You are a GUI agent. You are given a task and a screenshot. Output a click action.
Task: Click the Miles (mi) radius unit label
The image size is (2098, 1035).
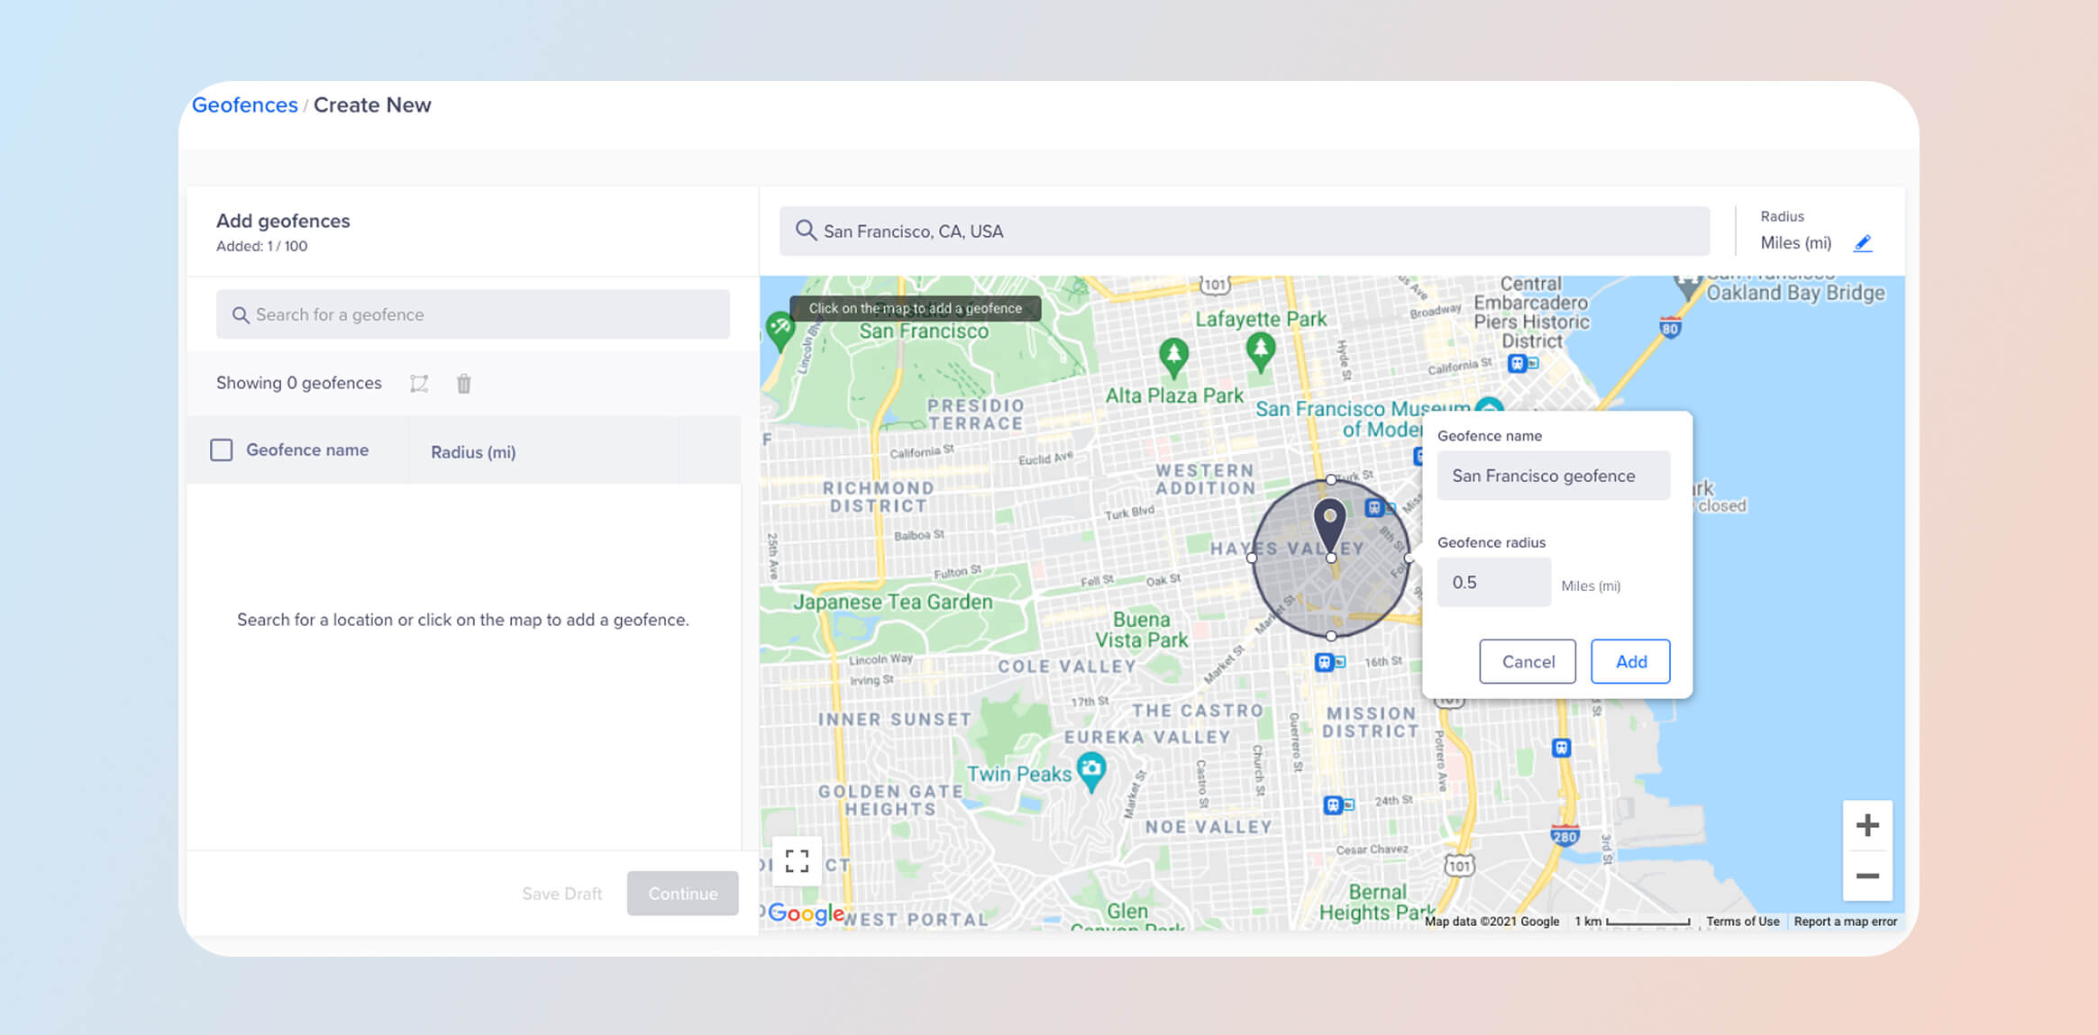pos(1795,242)
